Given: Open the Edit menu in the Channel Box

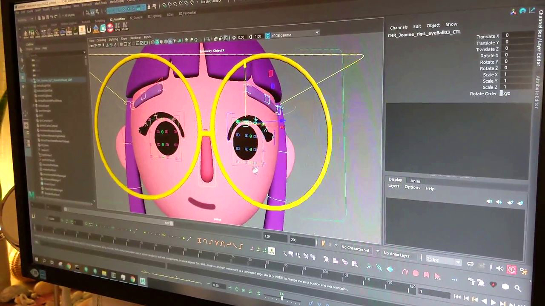Looking at the screenshot, I should point(417,26).
